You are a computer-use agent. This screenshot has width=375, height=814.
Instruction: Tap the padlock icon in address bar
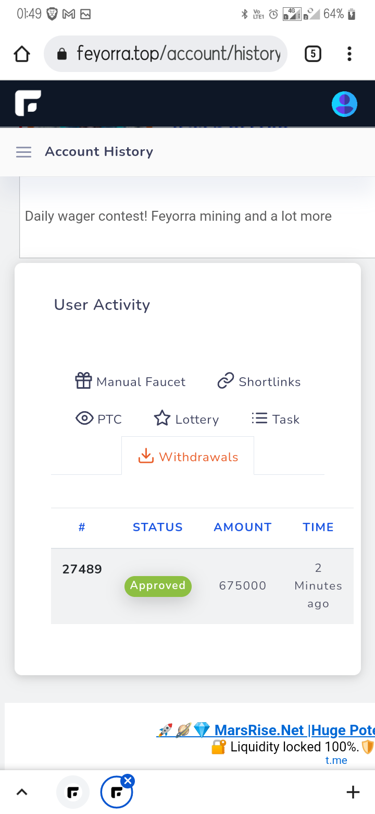[62, 54]
